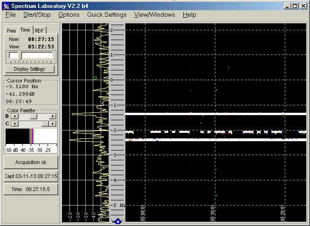Screen dimensions: 310x226
Task: Click the Now time value 08:27:15
Action: coord(41,39)
